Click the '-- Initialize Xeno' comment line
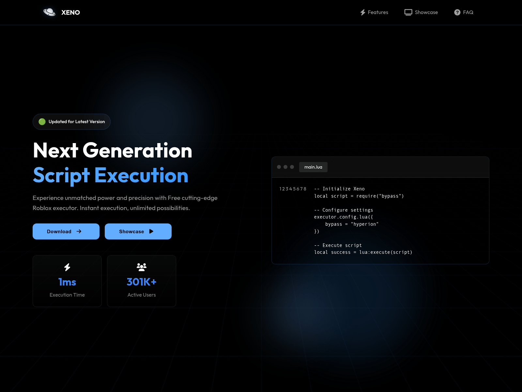The image size is (522, 392). coord(339,189)
